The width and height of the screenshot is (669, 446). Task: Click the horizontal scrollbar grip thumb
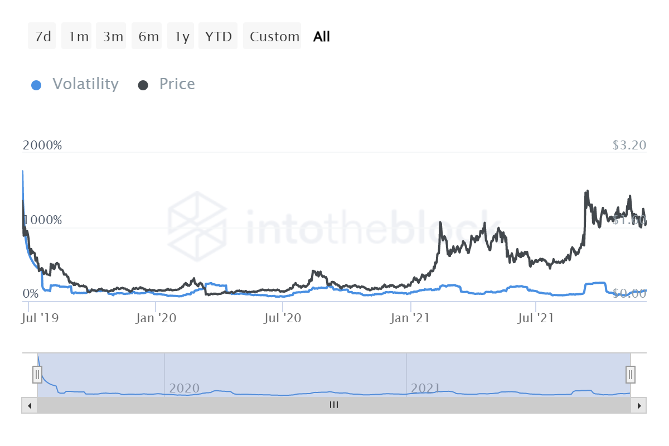click(x=334, y=405)
